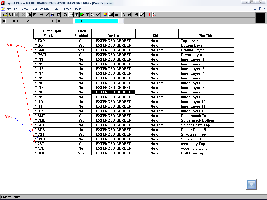Open the Tool menu
Screen dimensions: 267x200
point(34,9)
